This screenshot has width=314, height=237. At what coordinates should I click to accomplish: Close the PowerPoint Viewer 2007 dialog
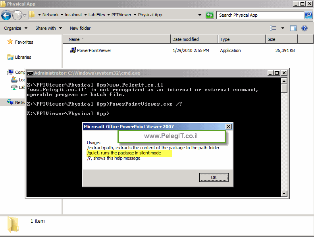click(x=229, y=126)
